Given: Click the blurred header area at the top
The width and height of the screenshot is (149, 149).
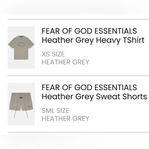Looking at the screenshot, I should [74, 7].
